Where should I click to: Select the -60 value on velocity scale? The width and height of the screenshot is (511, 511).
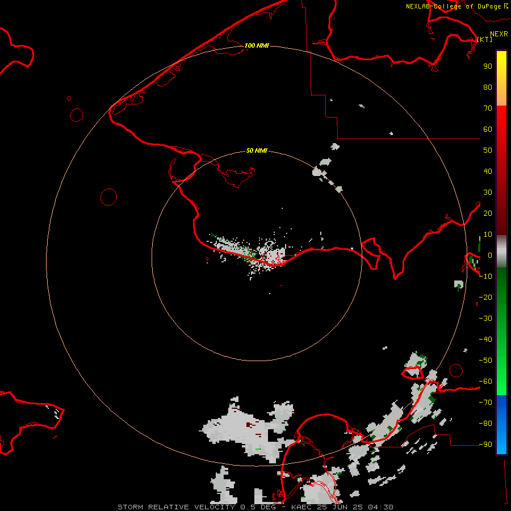(x=485, y=382)
